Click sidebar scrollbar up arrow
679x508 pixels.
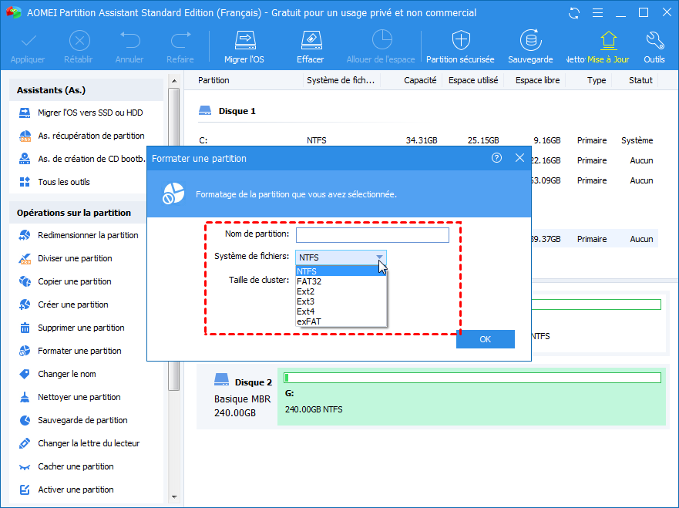coord(174,81)
